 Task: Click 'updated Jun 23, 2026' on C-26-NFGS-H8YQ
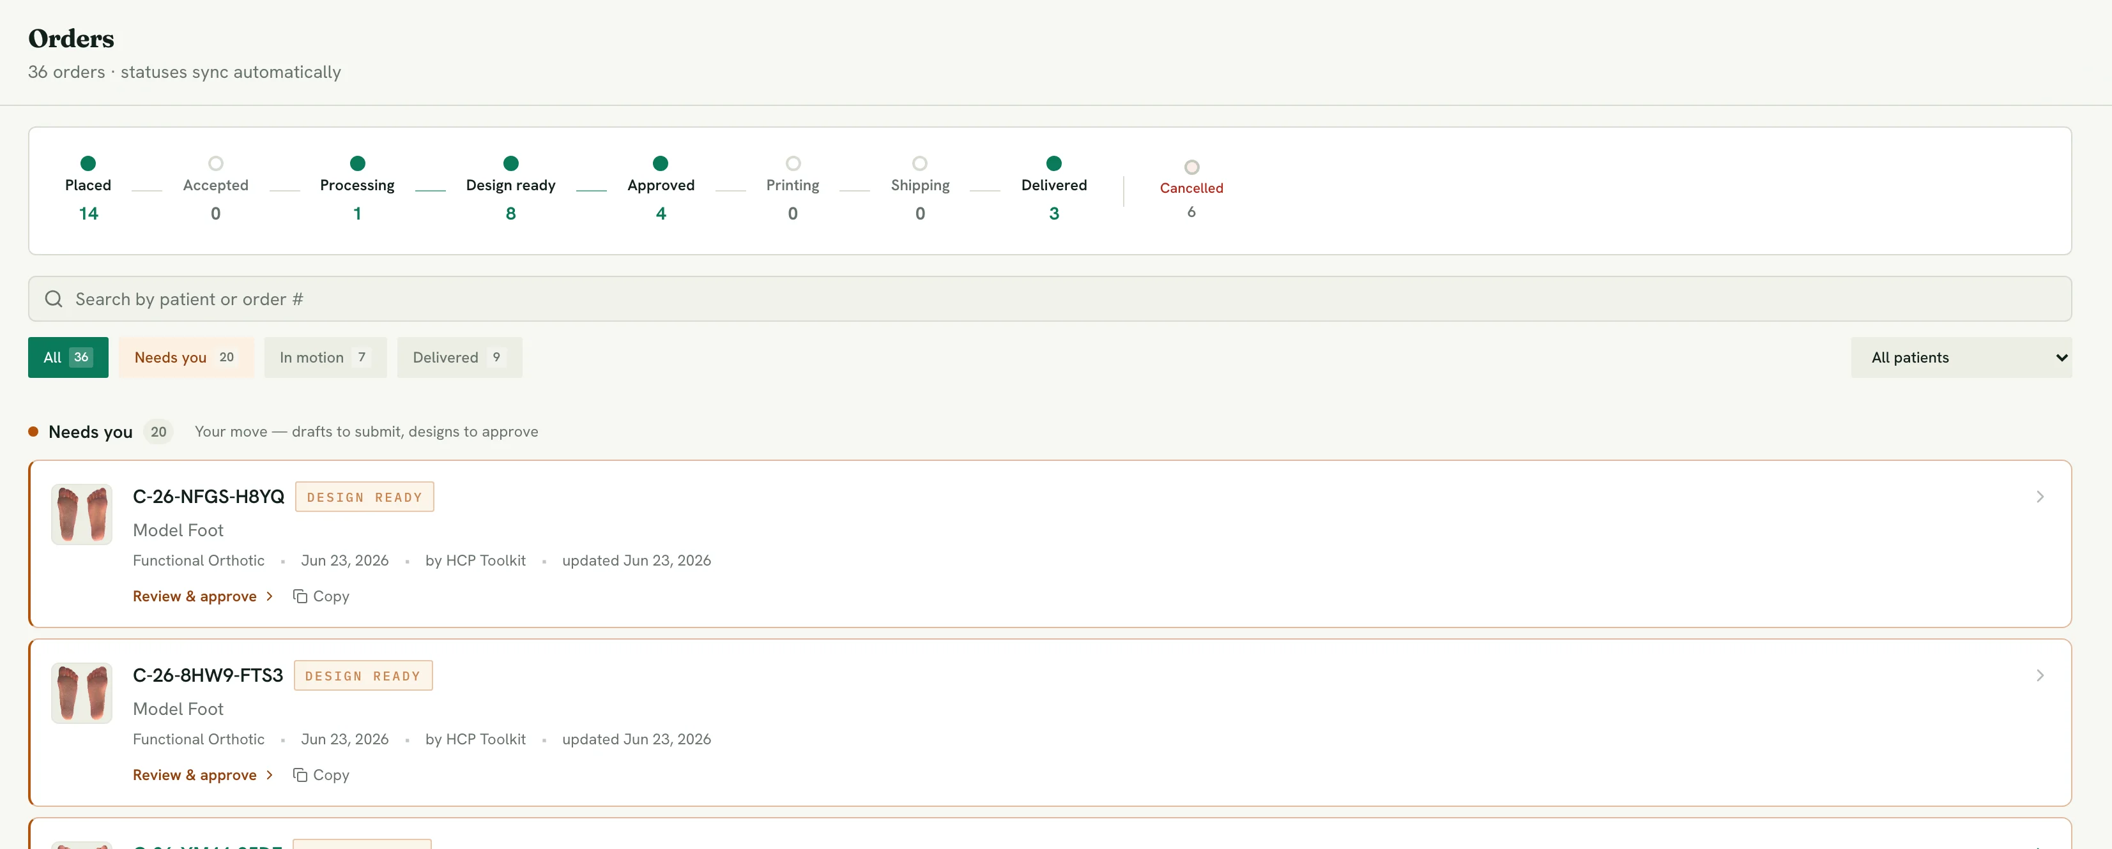(636, 560)
